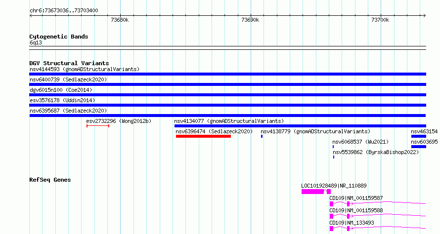Click the 73680k ruler position
440x234 pixels.
[x=120, y=20]
